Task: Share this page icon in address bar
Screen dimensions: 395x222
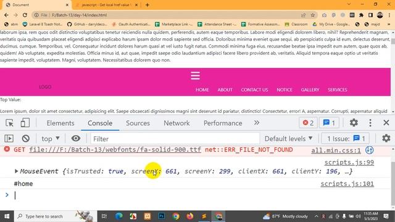Action: [x=303, y=15]
